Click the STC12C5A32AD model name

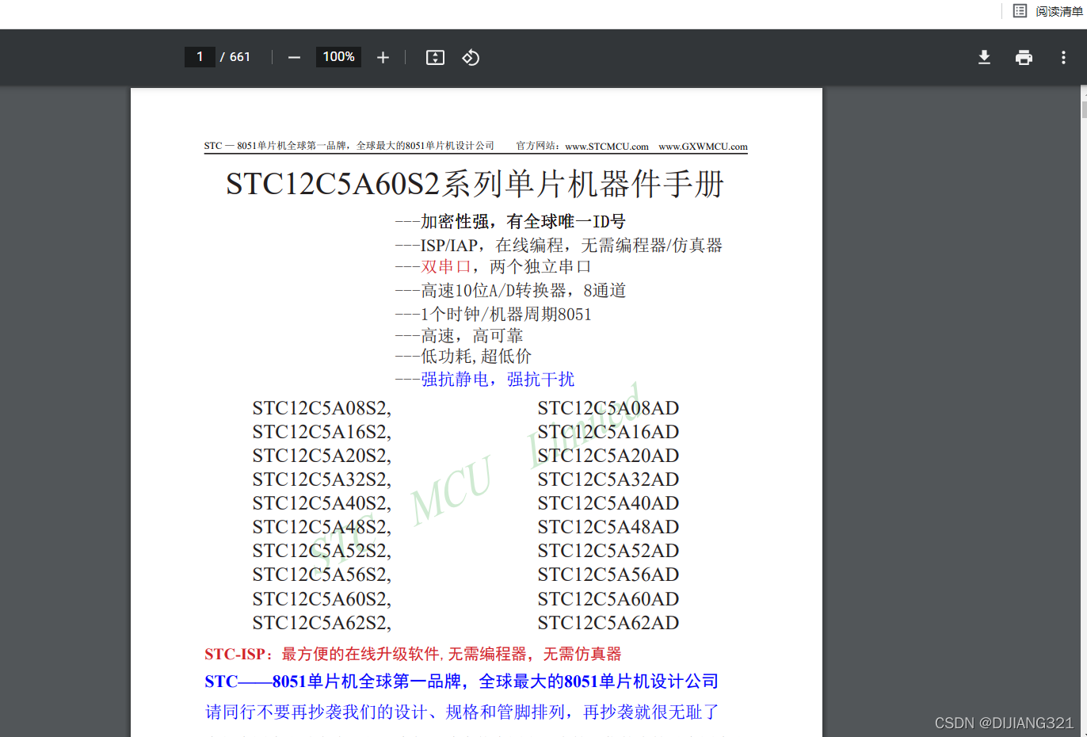[x=608, y=479]
